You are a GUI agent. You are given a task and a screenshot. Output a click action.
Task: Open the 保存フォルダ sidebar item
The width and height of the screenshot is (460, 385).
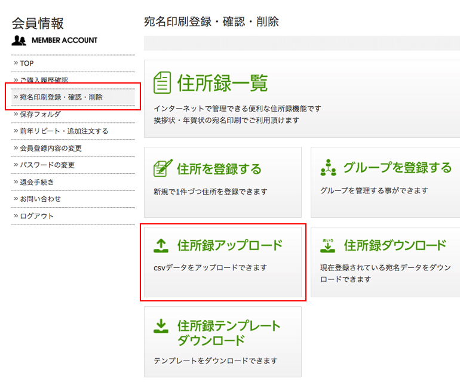click(40, 114)
